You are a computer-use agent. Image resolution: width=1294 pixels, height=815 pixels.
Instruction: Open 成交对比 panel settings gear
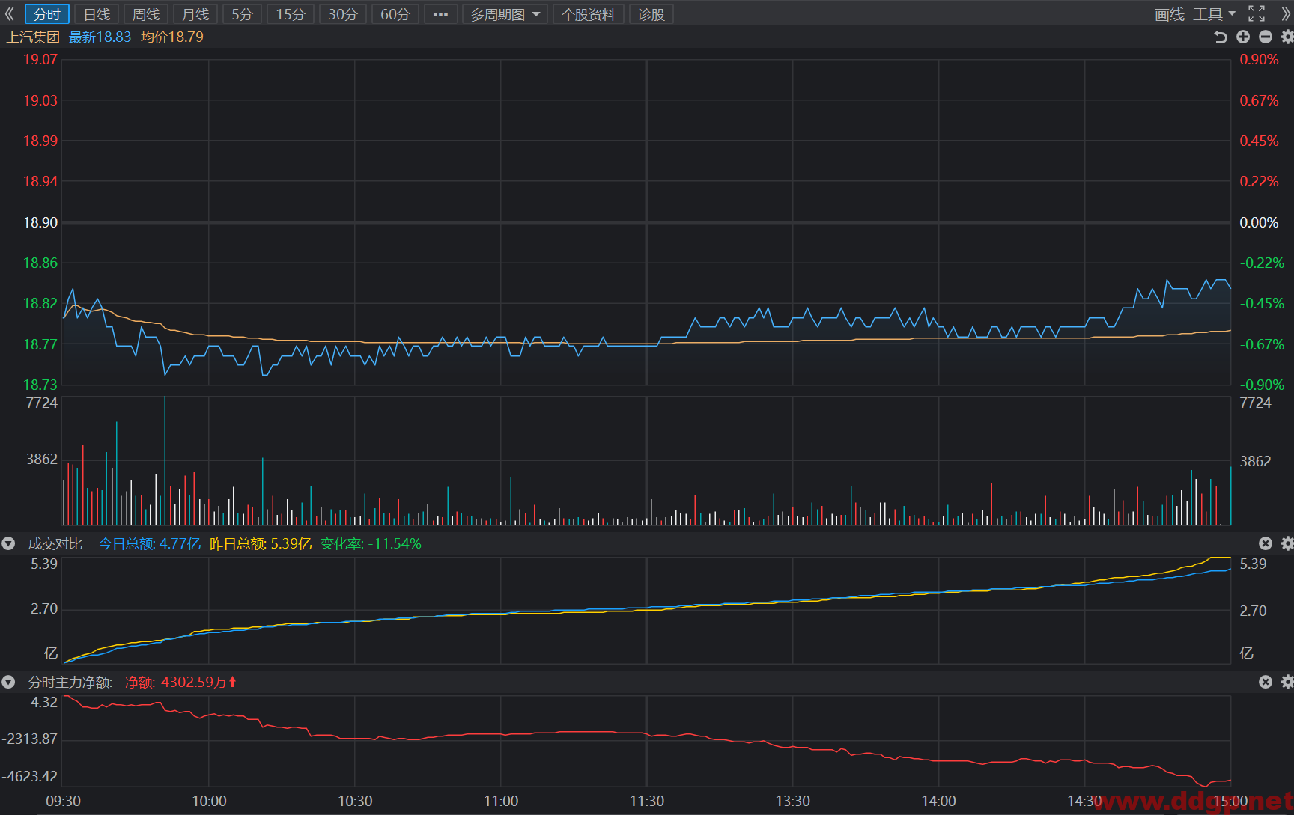click(x=1287, y=543)
